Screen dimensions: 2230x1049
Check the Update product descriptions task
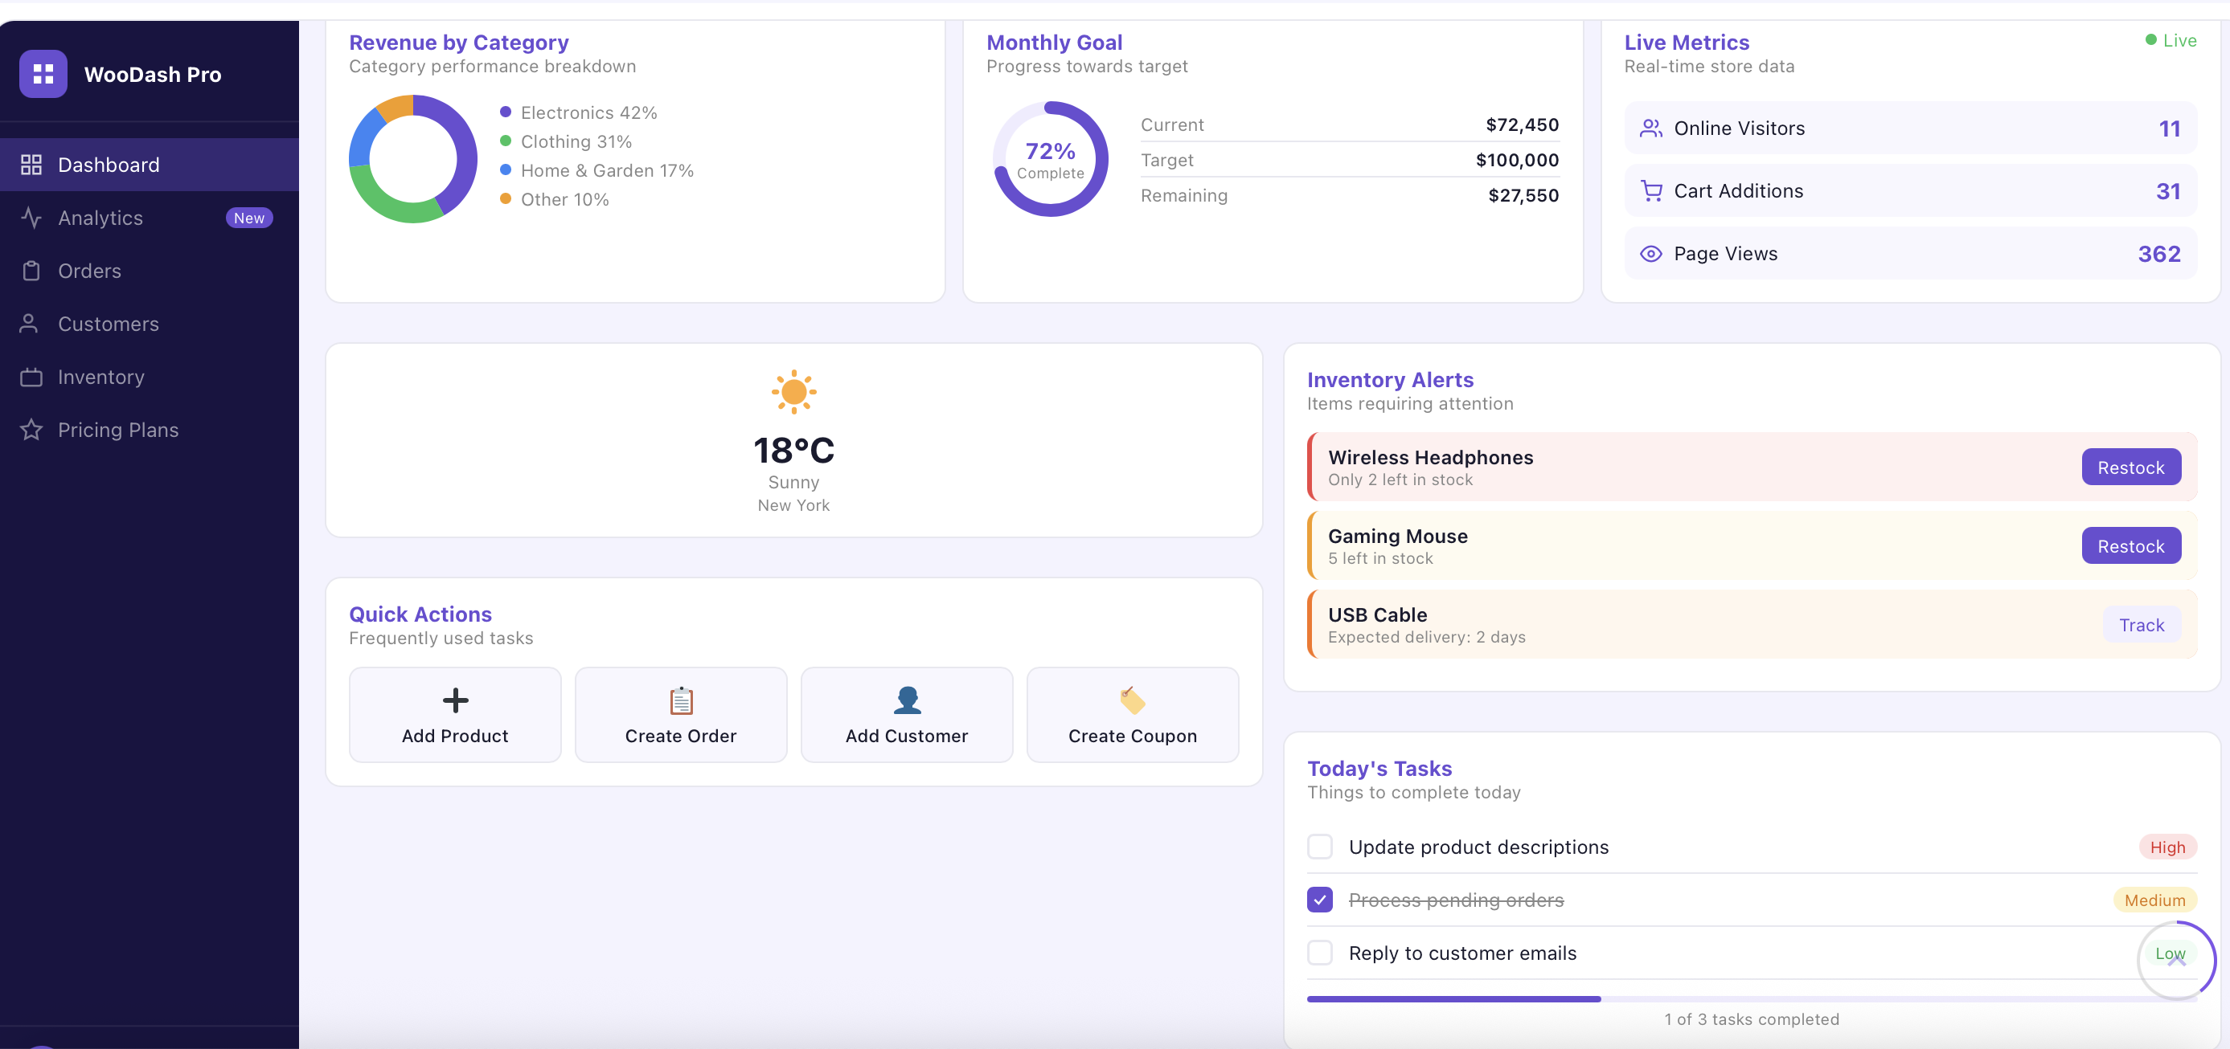1320,847
